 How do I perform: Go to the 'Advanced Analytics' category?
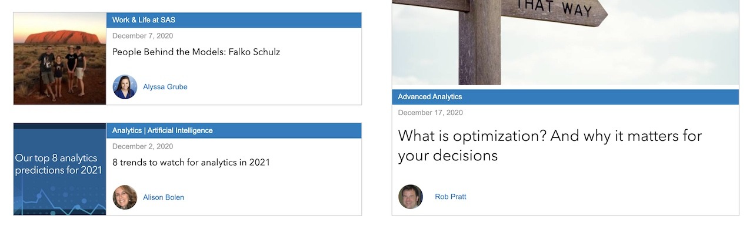pos(430,97)
